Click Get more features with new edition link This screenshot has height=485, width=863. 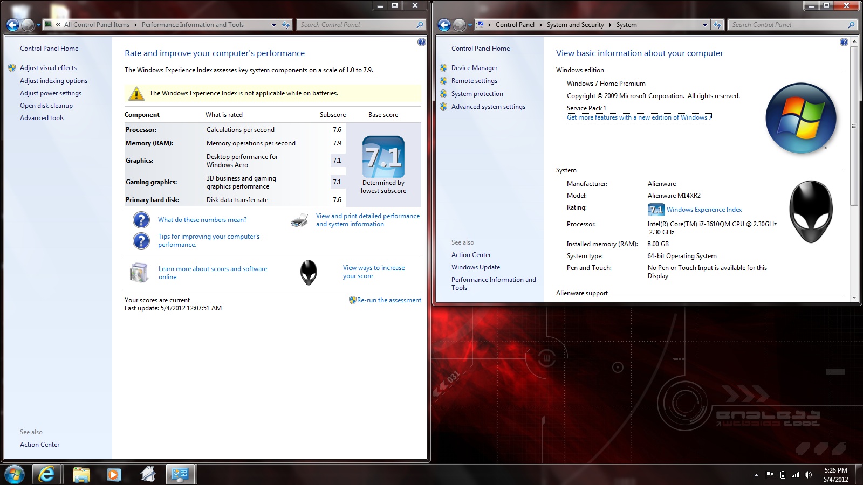(x=639, y=117)
